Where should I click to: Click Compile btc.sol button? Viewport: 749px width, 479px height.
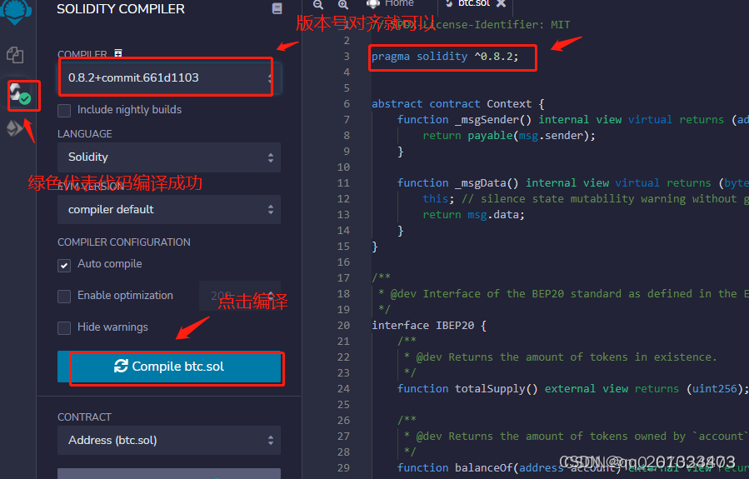[x=169, y=367]
